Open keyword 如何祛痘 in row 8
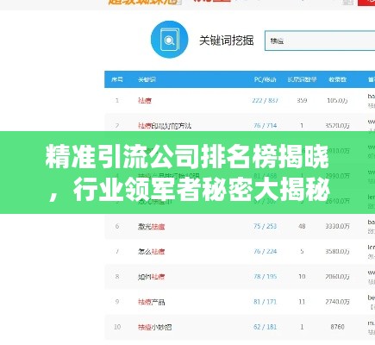Image resolution: width=375 pixels, height=345 pixels. click(x=151, y=277)
